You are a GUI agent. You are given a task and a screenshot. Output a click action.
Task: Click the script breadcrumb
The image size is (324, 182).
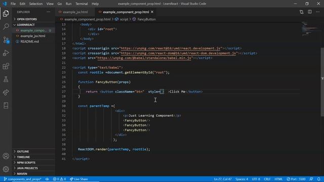pyautogui.click(x=124, y=19)
